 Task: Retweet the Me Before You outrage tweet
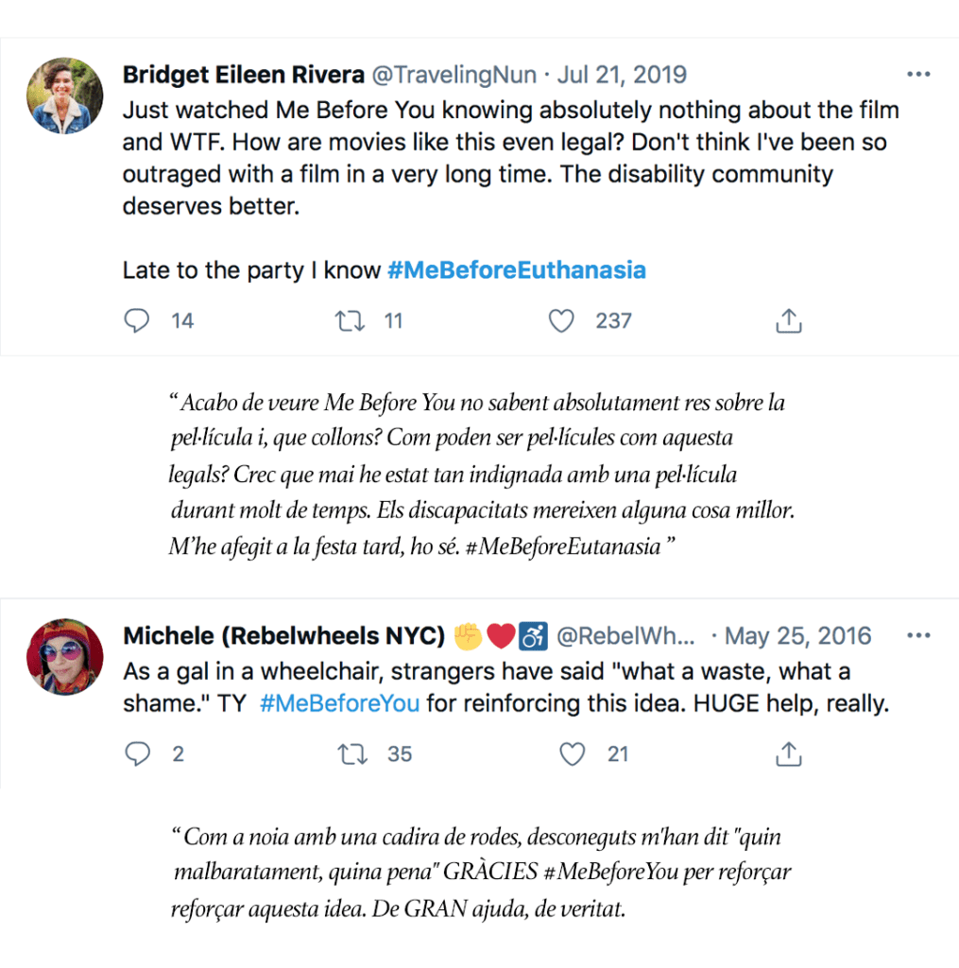click(x=351, y=321)
